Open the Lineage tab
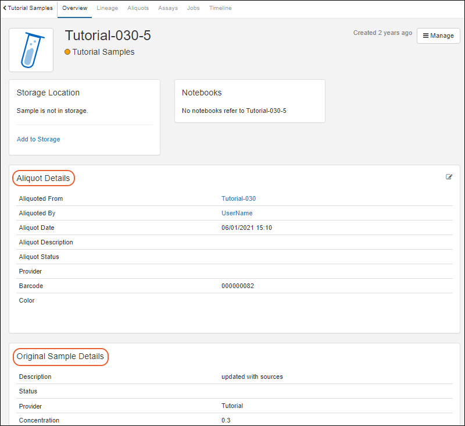This screenshot has height=426, width=465. [x=107, y=8]
